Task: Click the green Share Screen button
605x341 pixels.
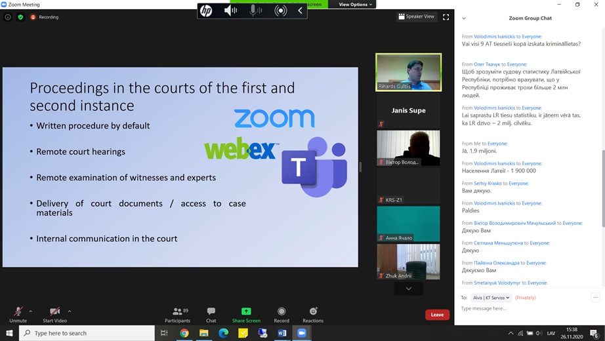Action: point(246,314)
